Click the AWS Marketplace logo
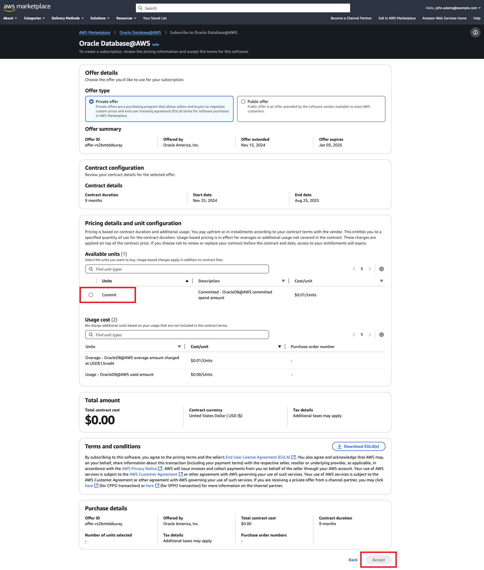 point(27,7)
